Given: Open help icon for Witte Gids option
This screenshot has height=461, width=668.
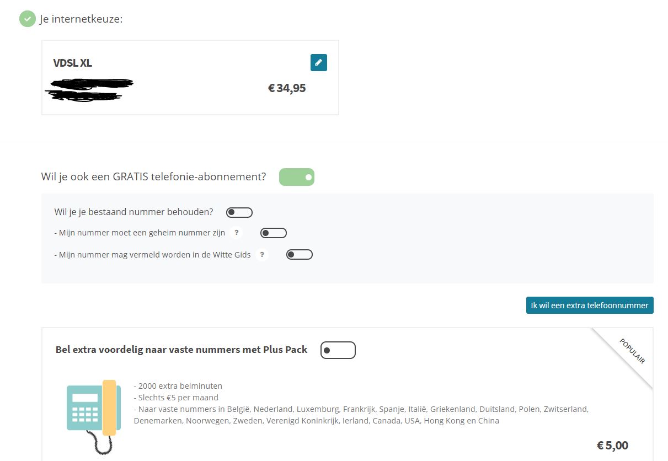Looking at the screenshot, I should click(x=262, y=255).
